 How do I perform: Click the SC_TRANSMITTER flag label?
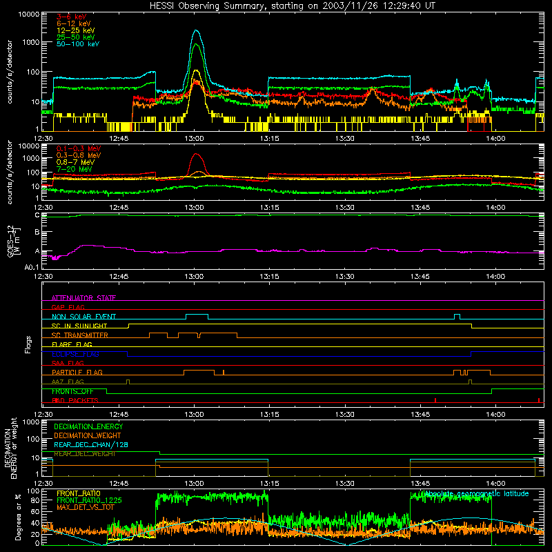point(79,335)
